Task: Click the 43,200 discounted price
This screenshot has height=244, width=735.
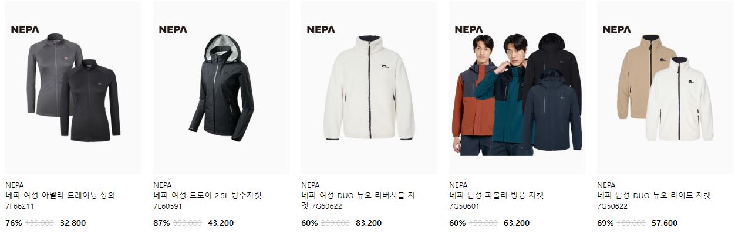Action: [221, 223]
